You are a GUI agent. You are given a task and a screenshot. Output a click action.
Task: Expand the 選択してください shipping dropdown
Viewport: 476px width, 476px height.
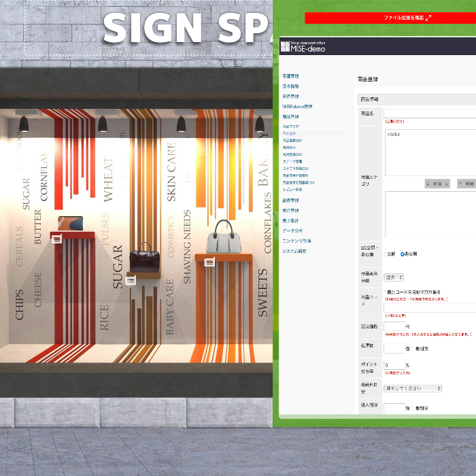pos(413,388)
